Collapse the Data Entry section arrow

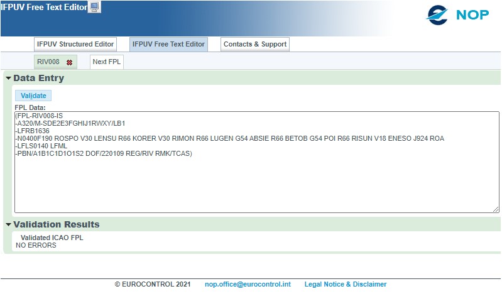click(8, 78)
